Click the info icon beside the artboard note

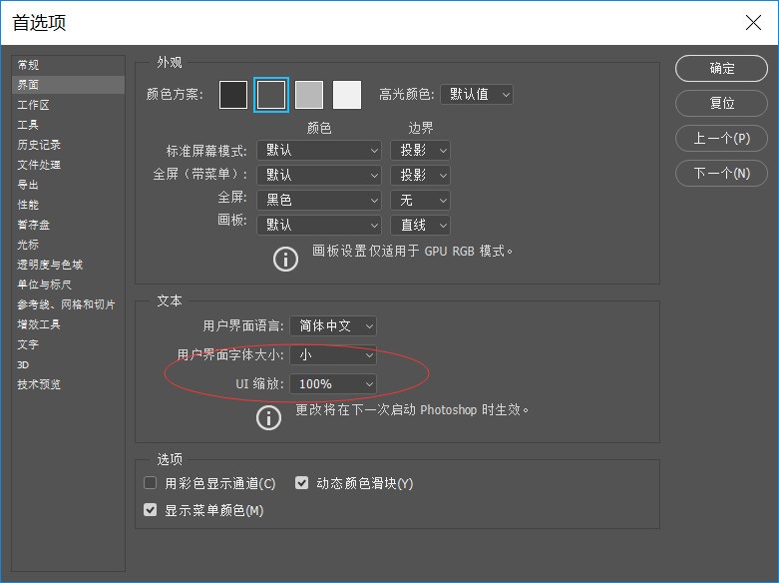click(285, 259)
